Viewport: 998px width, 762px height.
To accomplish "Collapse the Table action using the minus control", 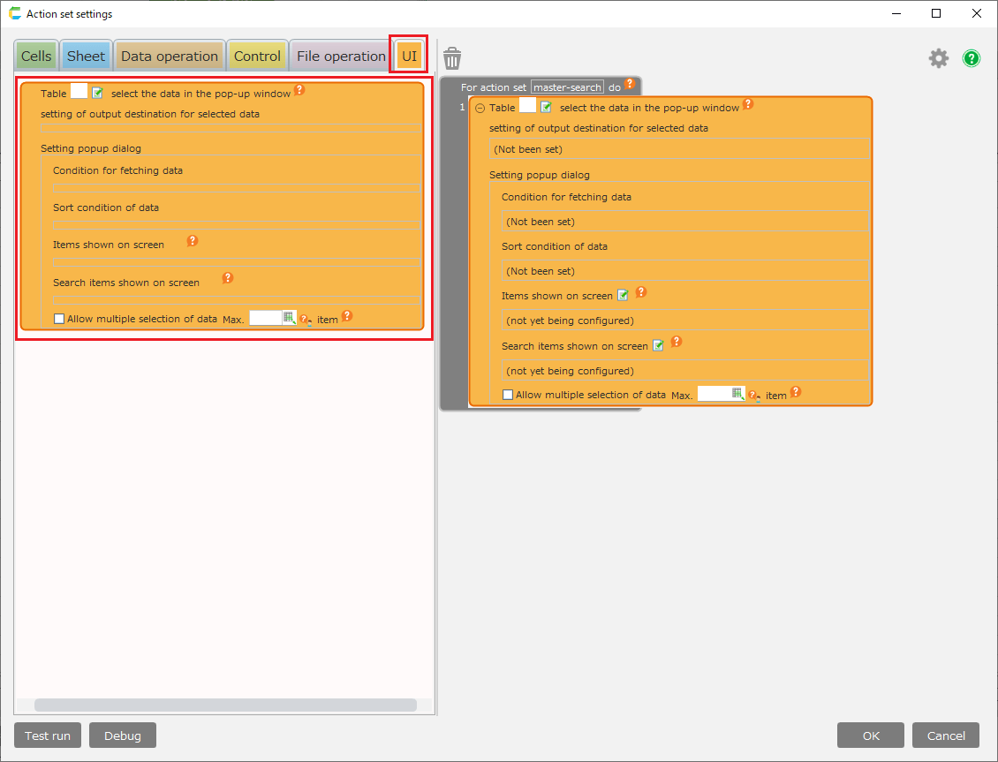I will pyautogui.click(x=478, y=107).
